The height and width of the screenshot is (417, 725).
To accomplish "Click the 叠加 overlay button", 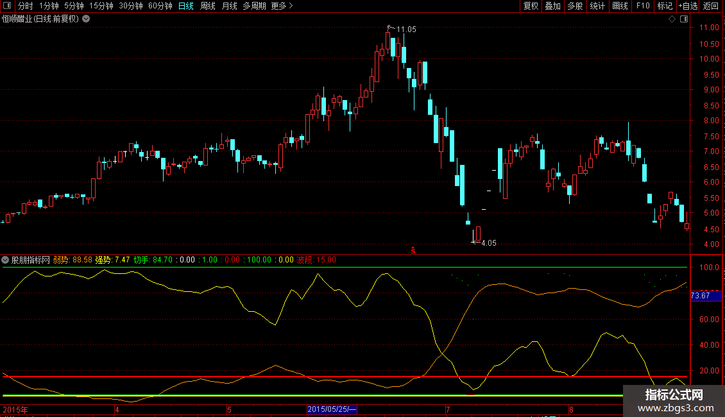I will pyautogui.click(x=553, y=6).
